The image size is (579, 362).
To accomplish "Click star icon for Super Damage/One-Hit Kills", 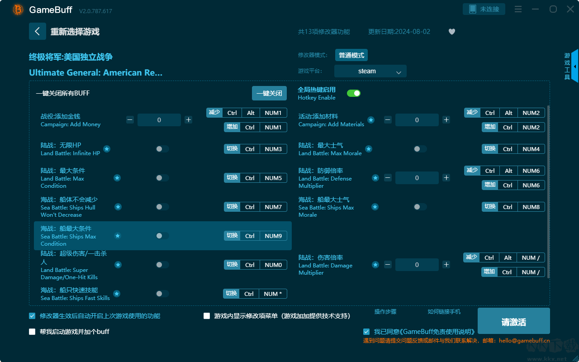I will [x=118, y=265].
